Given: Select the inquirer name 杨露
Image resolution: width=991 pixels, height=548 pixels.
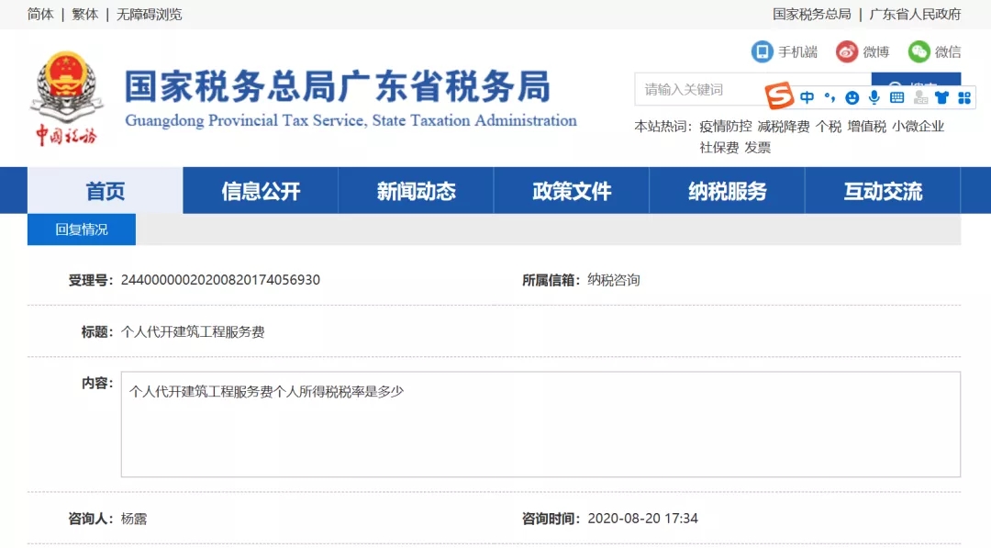Looking at the screenshot, I should [x=133, y=519].
